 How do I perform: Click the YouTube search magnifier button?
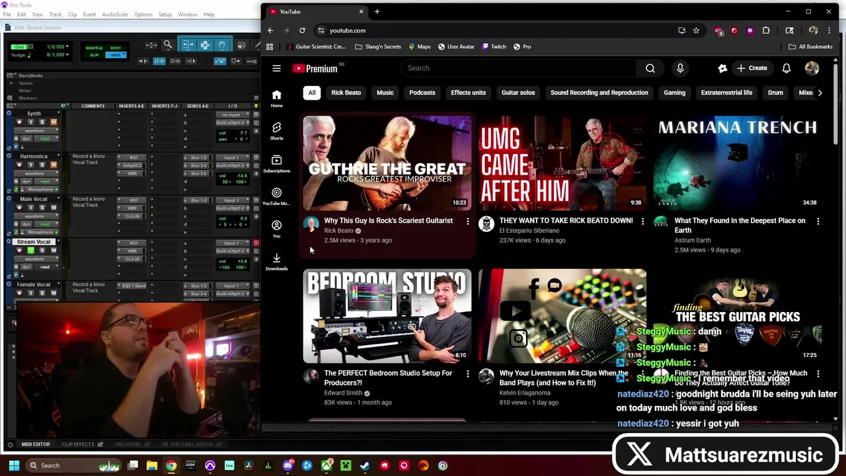[x=650, y=68]
